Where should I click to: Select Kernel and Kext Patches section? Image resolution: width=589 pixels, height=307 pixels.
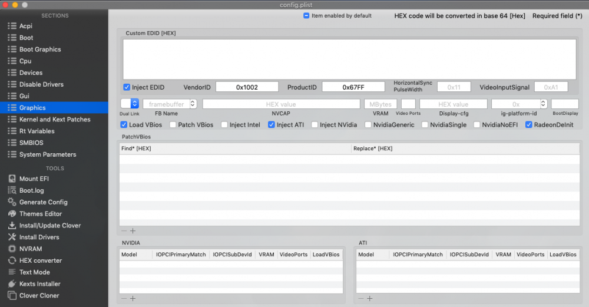54,119
